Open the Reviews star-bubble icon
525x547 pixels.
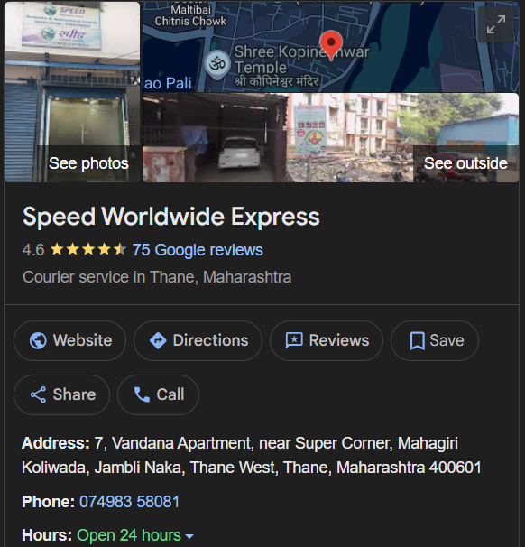click(x=294, y=340)
